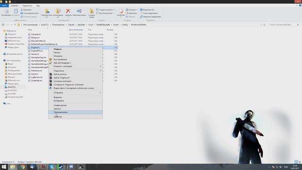Open the Создать элемент dropdown
The width and height of the screenshot is (302, 170).
pyautogui.click(x=105, y=9)
